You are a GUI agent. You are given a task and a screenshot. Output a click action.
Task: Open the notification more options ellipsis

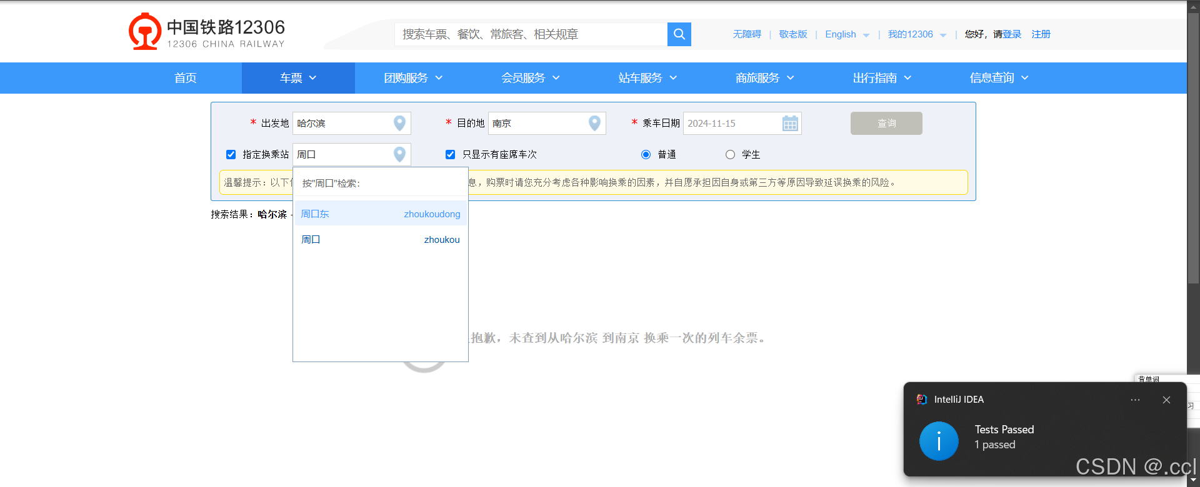coord(1135,400)
